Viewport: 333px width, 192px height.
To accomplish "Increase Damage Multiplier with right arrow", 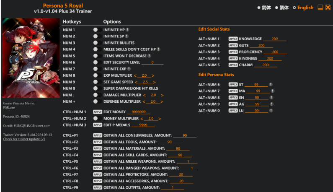I will tap(162, 95).
